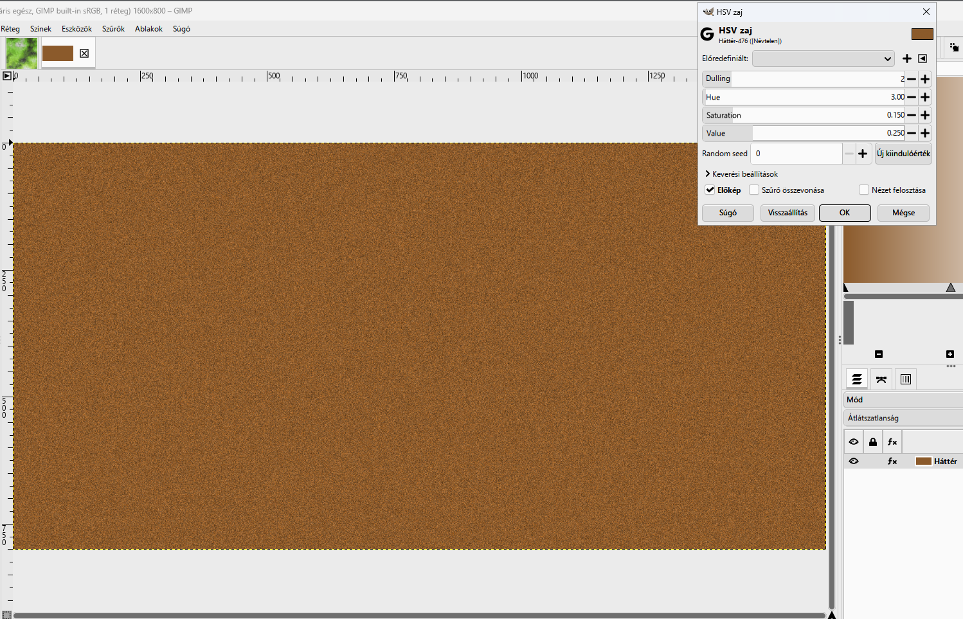Increase Hue value with plus button
The image size is (963, 619).
click(x=925, y=97)
